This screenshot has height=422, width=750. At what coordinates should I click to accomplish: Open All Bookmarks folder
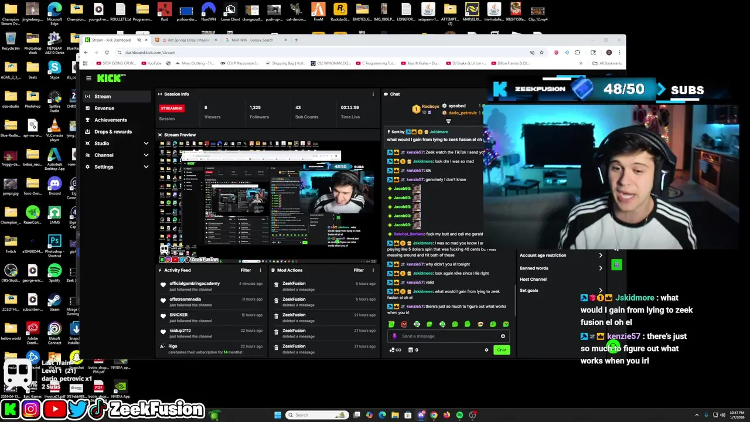click(x=606, y=63)
